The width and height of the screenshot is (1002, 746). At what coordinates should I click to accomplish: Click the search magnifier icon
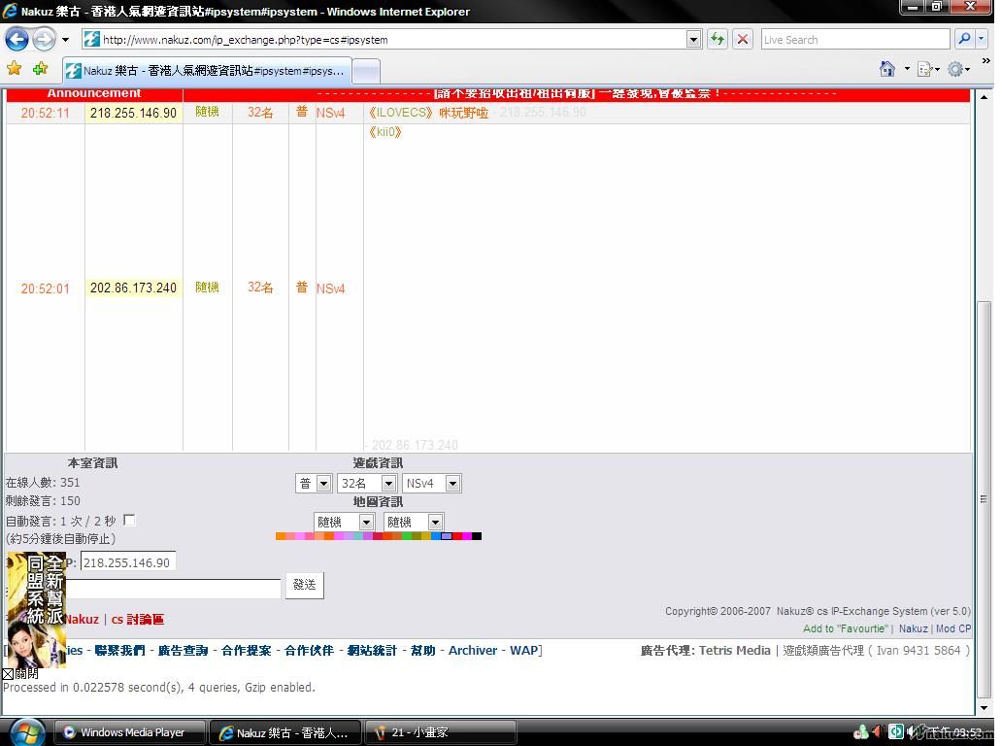[964, 39]
